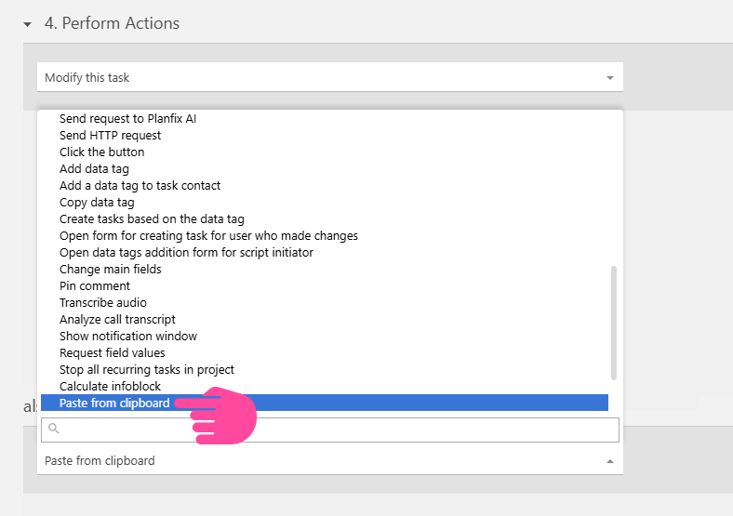The width and height of the screenshot is (733, 516).
Task: Choose Show notification window action
Action: point(127,336)
